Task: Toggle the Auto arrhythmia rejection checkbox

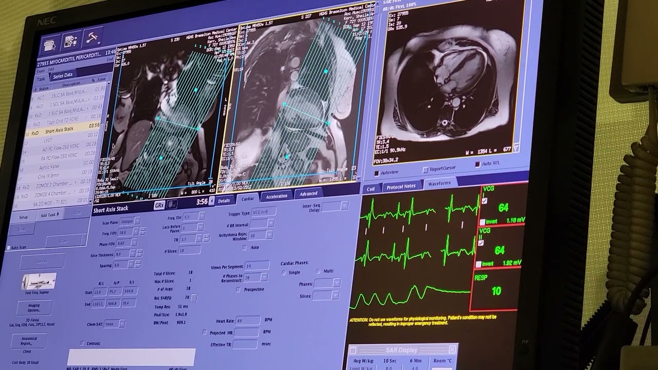Action: tap(245, 247)
